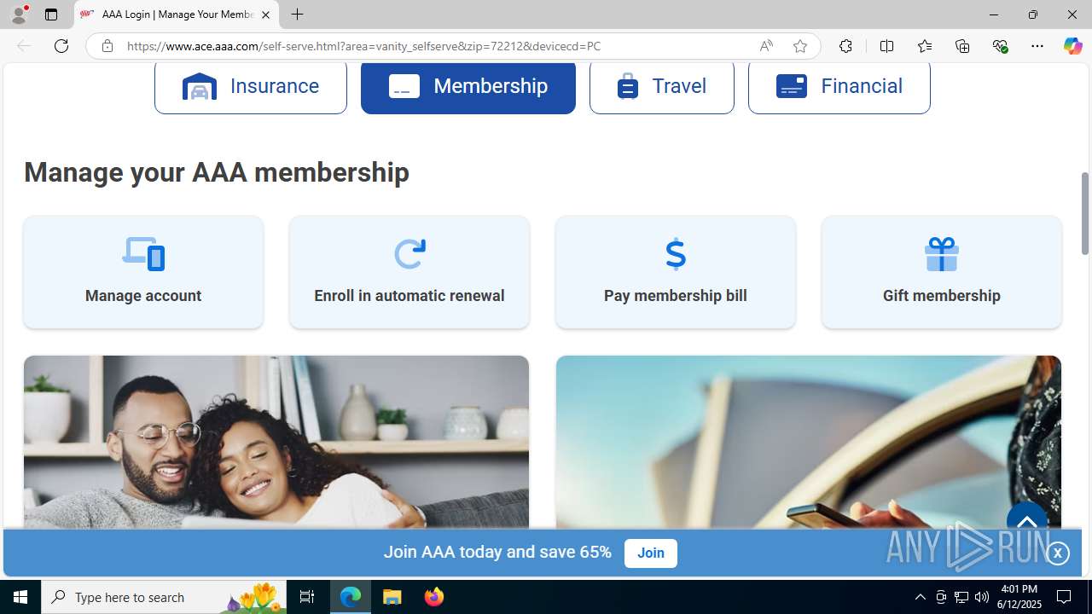
Task: Click the taskbar search box
Action: click(x=164, y=597)
